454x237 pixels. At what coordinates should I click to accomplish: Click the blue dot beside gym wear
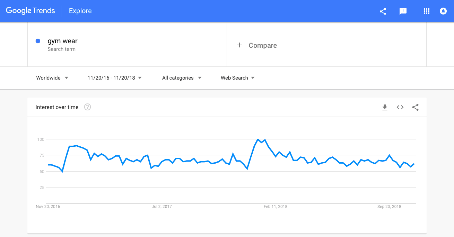(38, 41)
